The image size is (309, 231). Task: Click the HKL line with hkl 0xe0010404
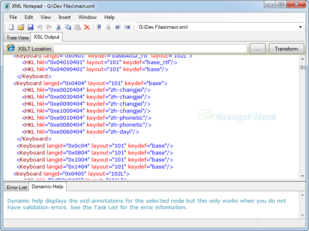[87, 118]
